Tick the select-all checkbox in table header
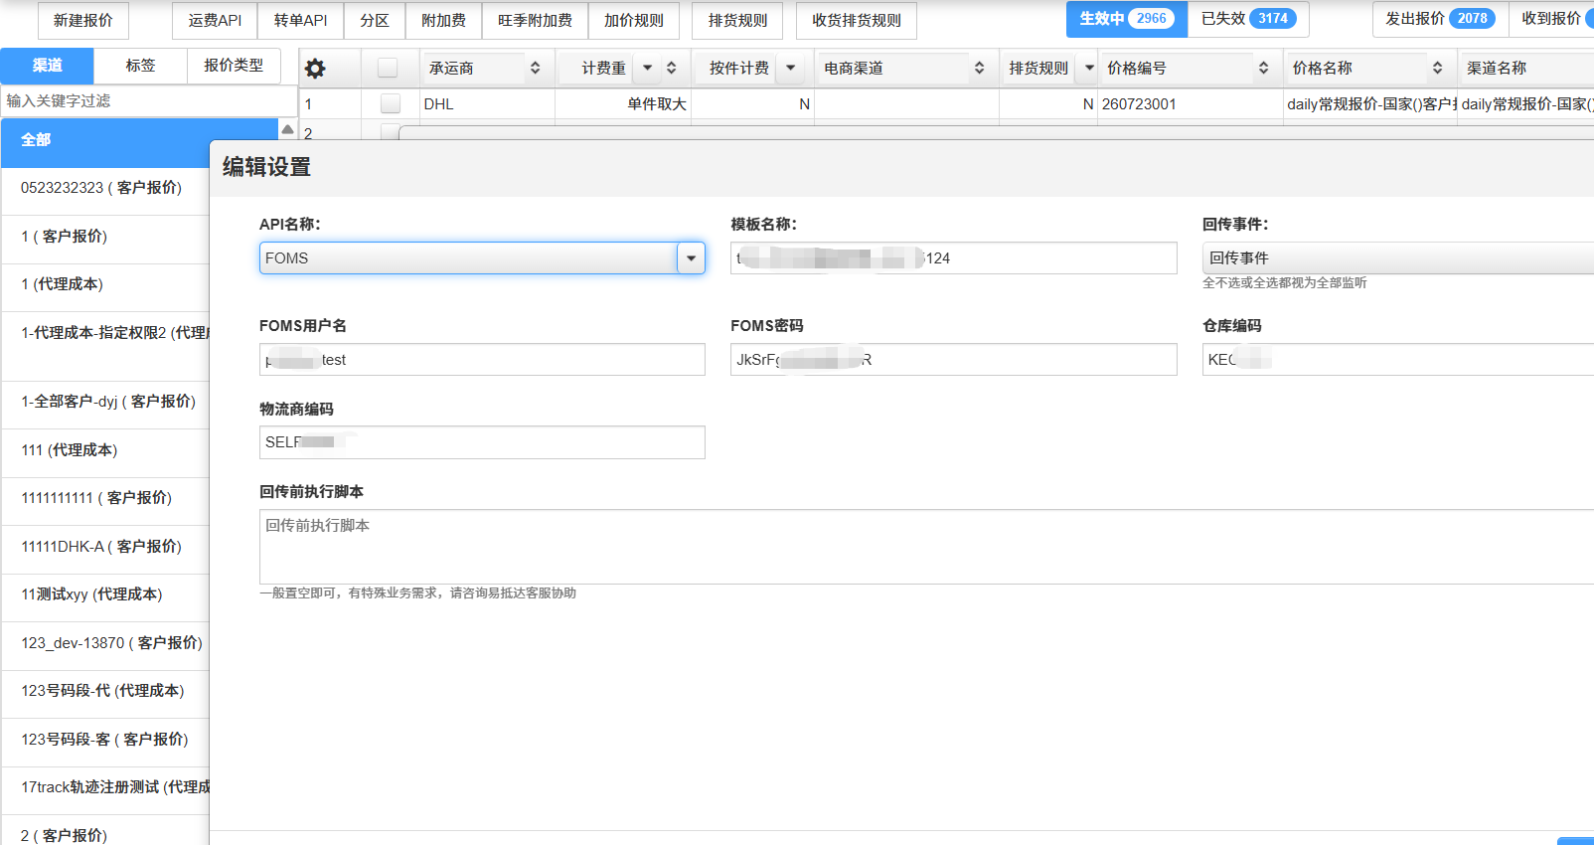The image size is (1594, 845). pyautogui.click(x=388, y=68)
